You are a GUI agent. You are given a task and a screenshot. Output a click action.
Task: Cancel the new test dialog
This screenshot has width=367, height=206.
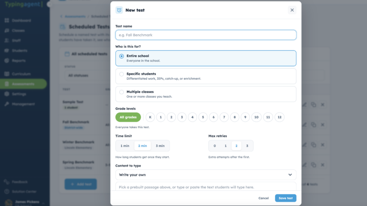tap(263, 198)
